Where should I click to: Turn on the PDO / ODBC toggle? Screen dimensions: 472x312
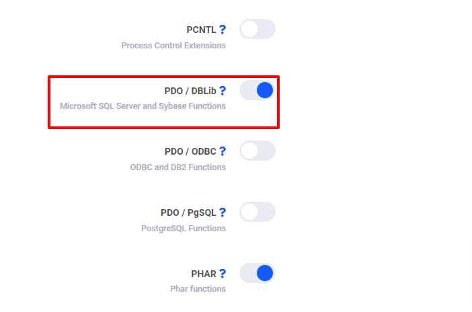point(258,151)
